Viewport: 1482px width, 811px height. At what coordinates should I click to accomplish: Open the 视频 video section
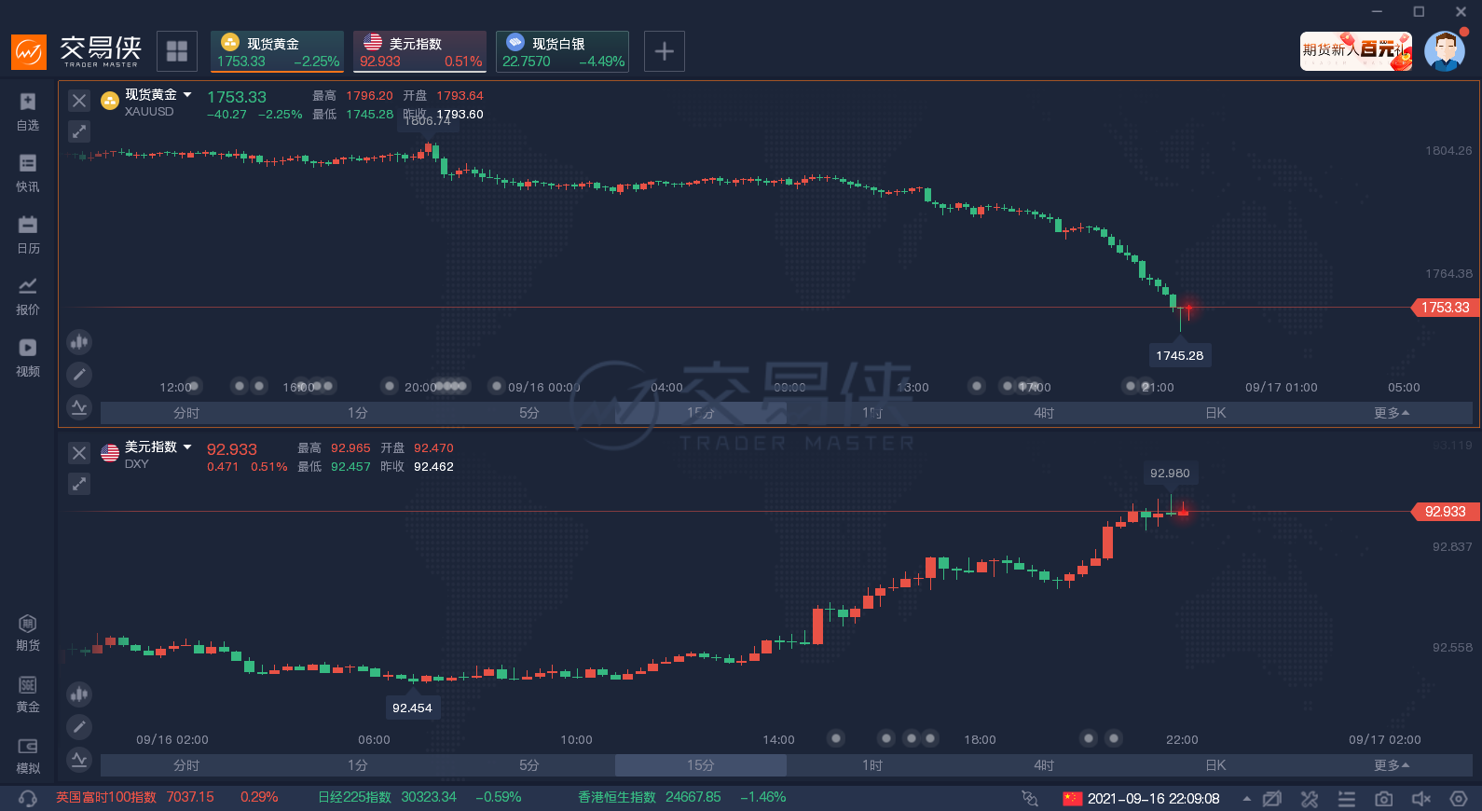coord(28,357)
